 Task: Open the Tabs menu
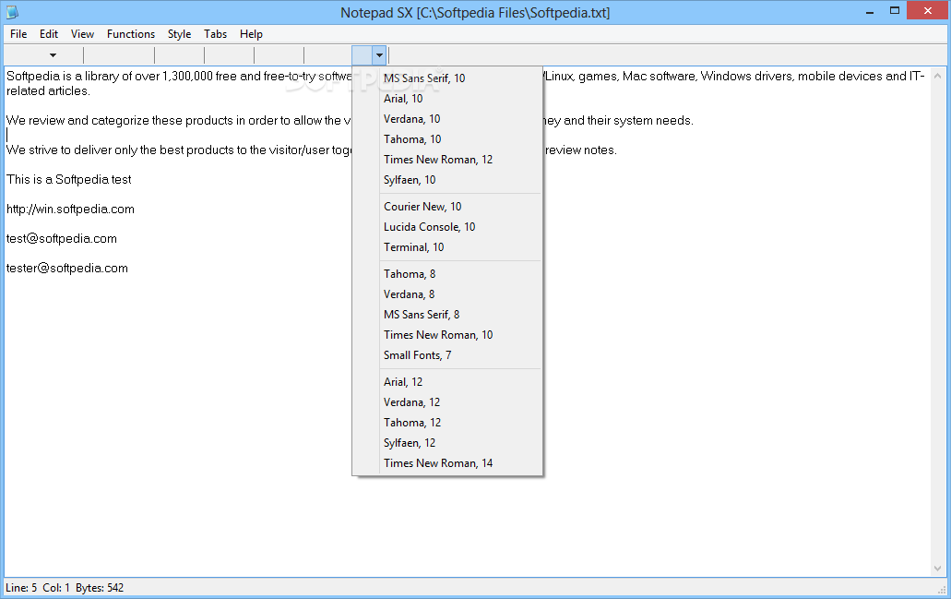[215, 34]
